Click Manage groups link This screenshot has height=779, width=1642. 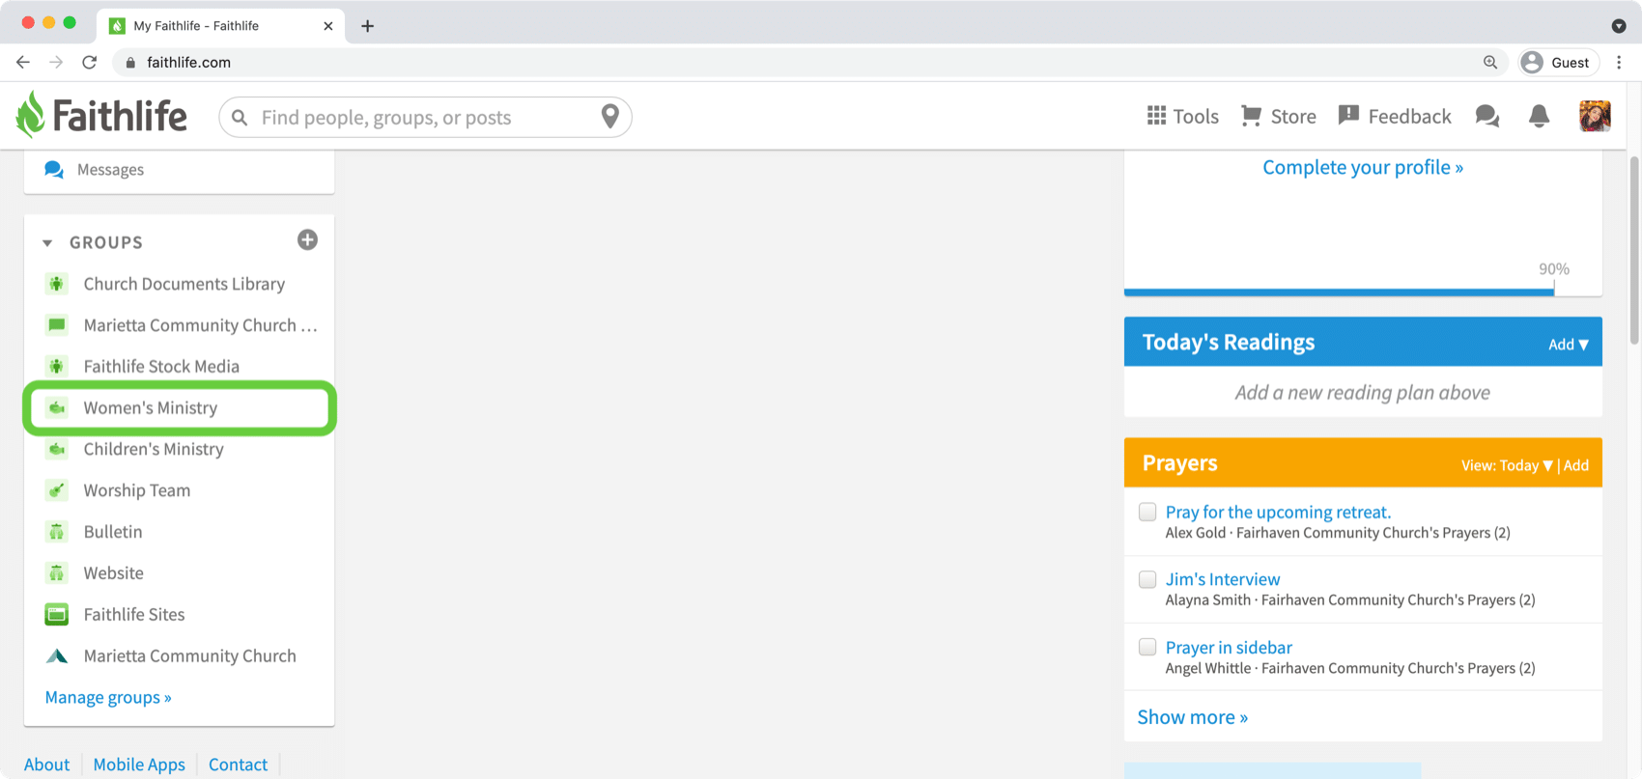[108, 697]
